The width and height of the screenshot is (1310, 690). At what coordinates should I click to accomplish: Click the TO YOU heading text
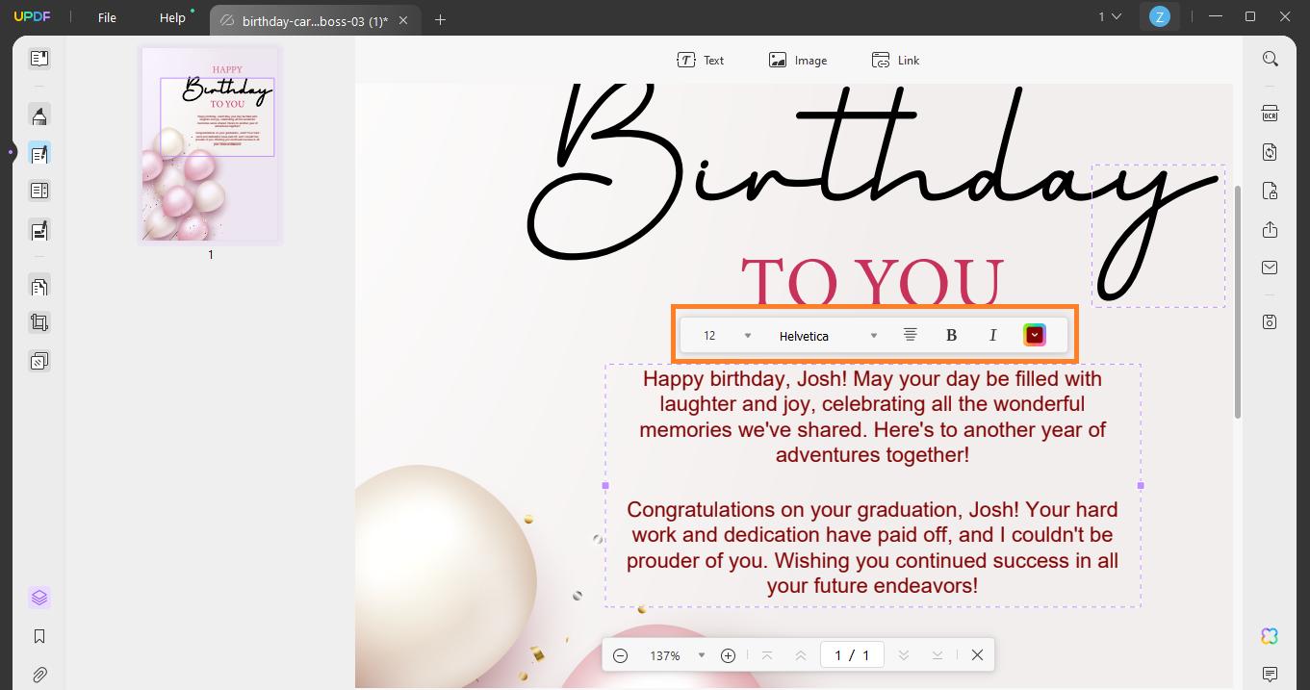[872, 281]
